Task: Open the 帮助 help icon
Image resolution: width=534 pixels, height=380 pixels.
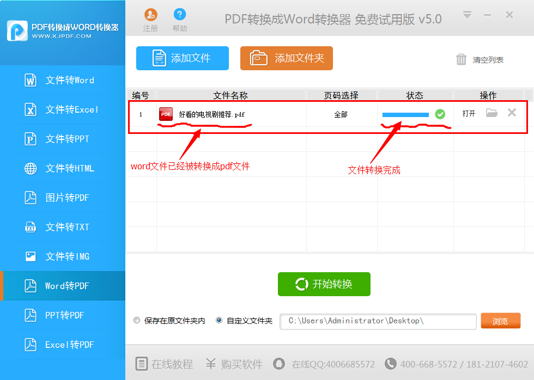Action: coord(179,15)
